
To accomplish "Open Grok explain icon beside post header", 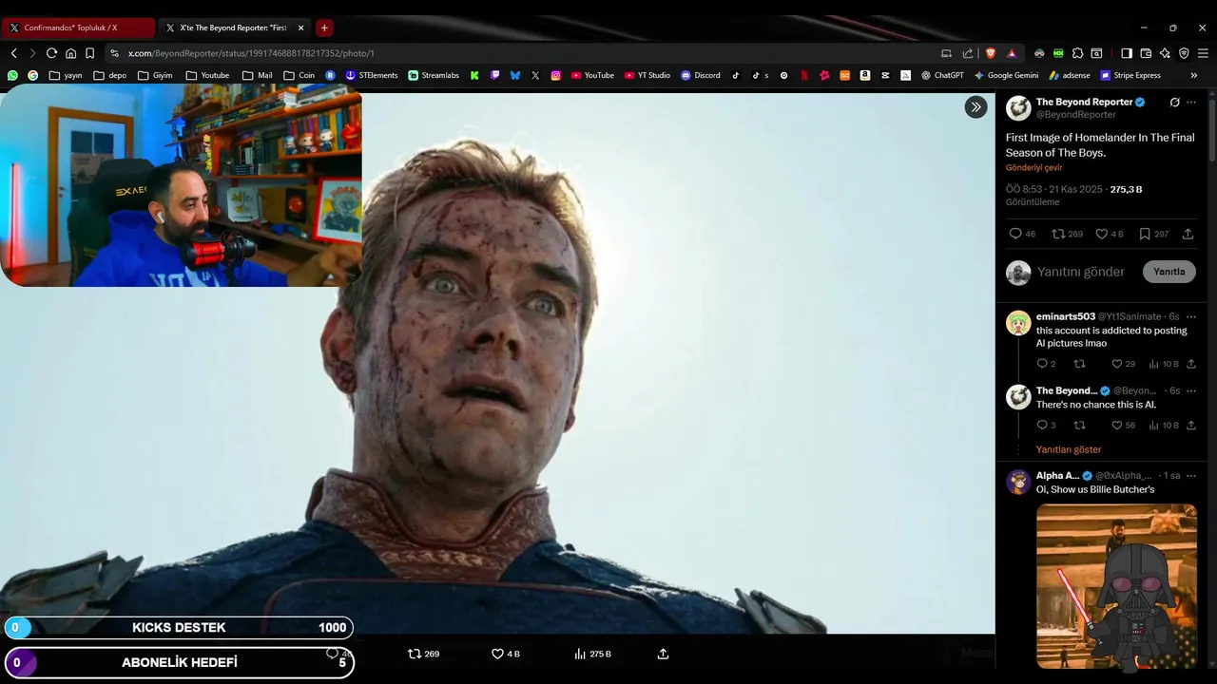I will [x=1174, y=103].
